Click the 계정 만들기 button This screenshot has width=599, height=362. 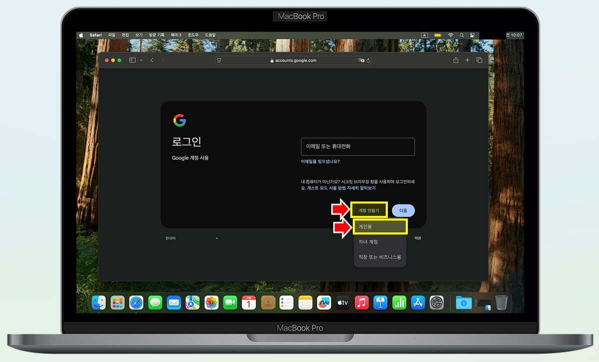(x=369, y=210)
